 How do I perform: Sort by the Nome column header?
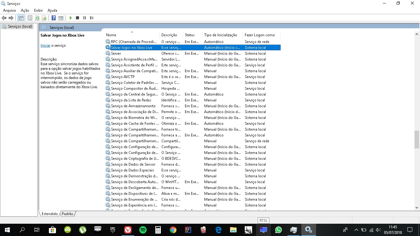[x=132, y=35]
